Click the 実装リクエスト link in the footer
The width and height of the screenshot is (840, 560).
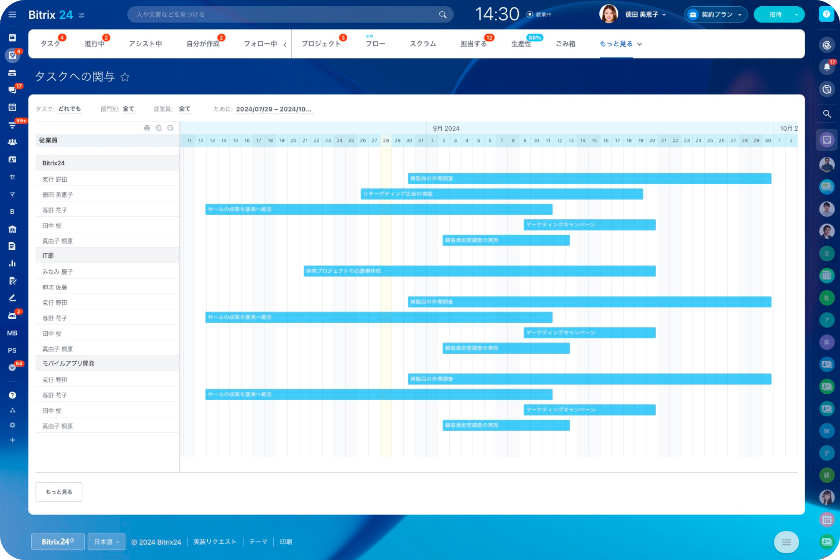[x=214, y=542]
